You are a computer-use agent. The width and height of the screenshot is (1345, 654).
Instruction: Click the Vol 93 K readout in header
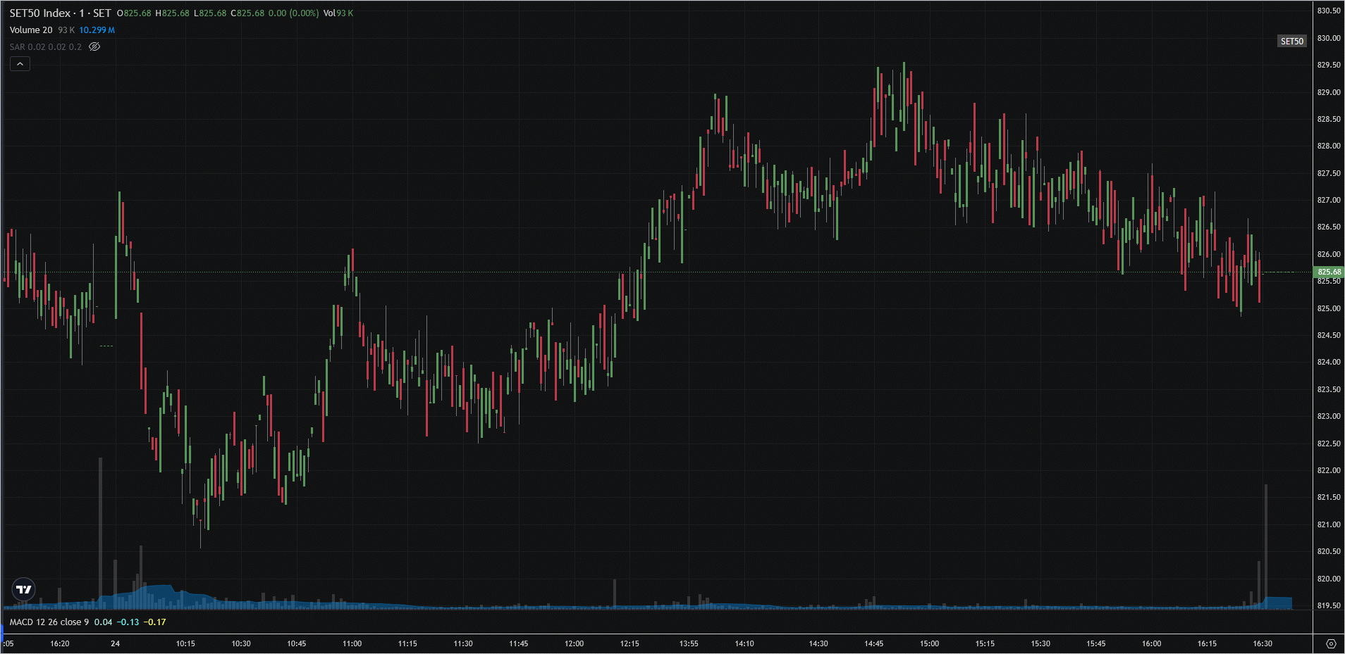[338, 13]
